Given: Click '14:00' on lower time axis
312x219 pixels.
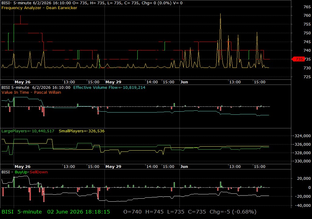Looking at the screenshot, I should pyautogui.click(x=152, y=167).
